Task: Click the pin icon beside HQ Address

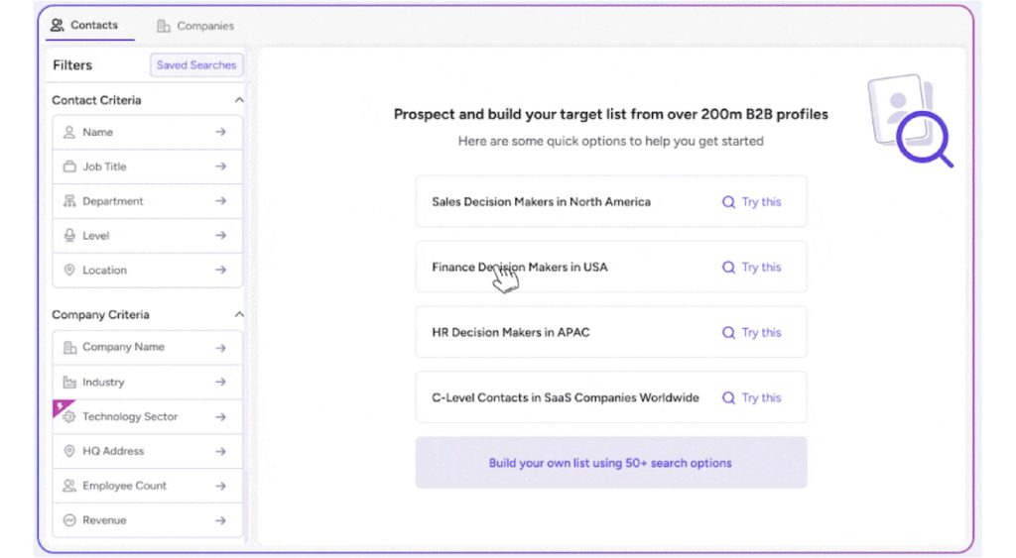Action: coord(69,451)
